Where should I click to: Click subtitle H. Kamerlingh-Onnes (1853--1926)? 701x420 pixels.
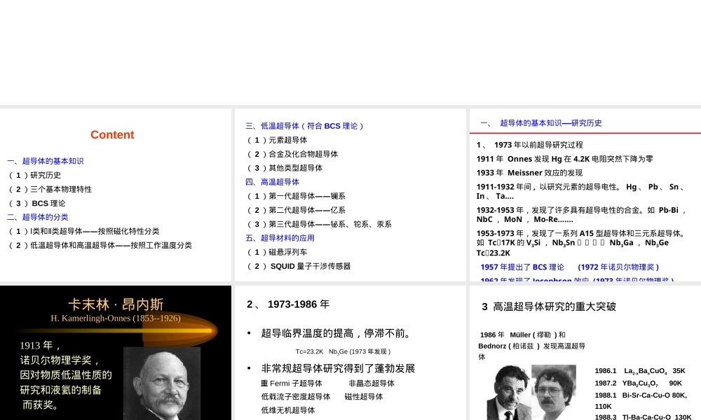pyautogui.click(x=116, y=318)
